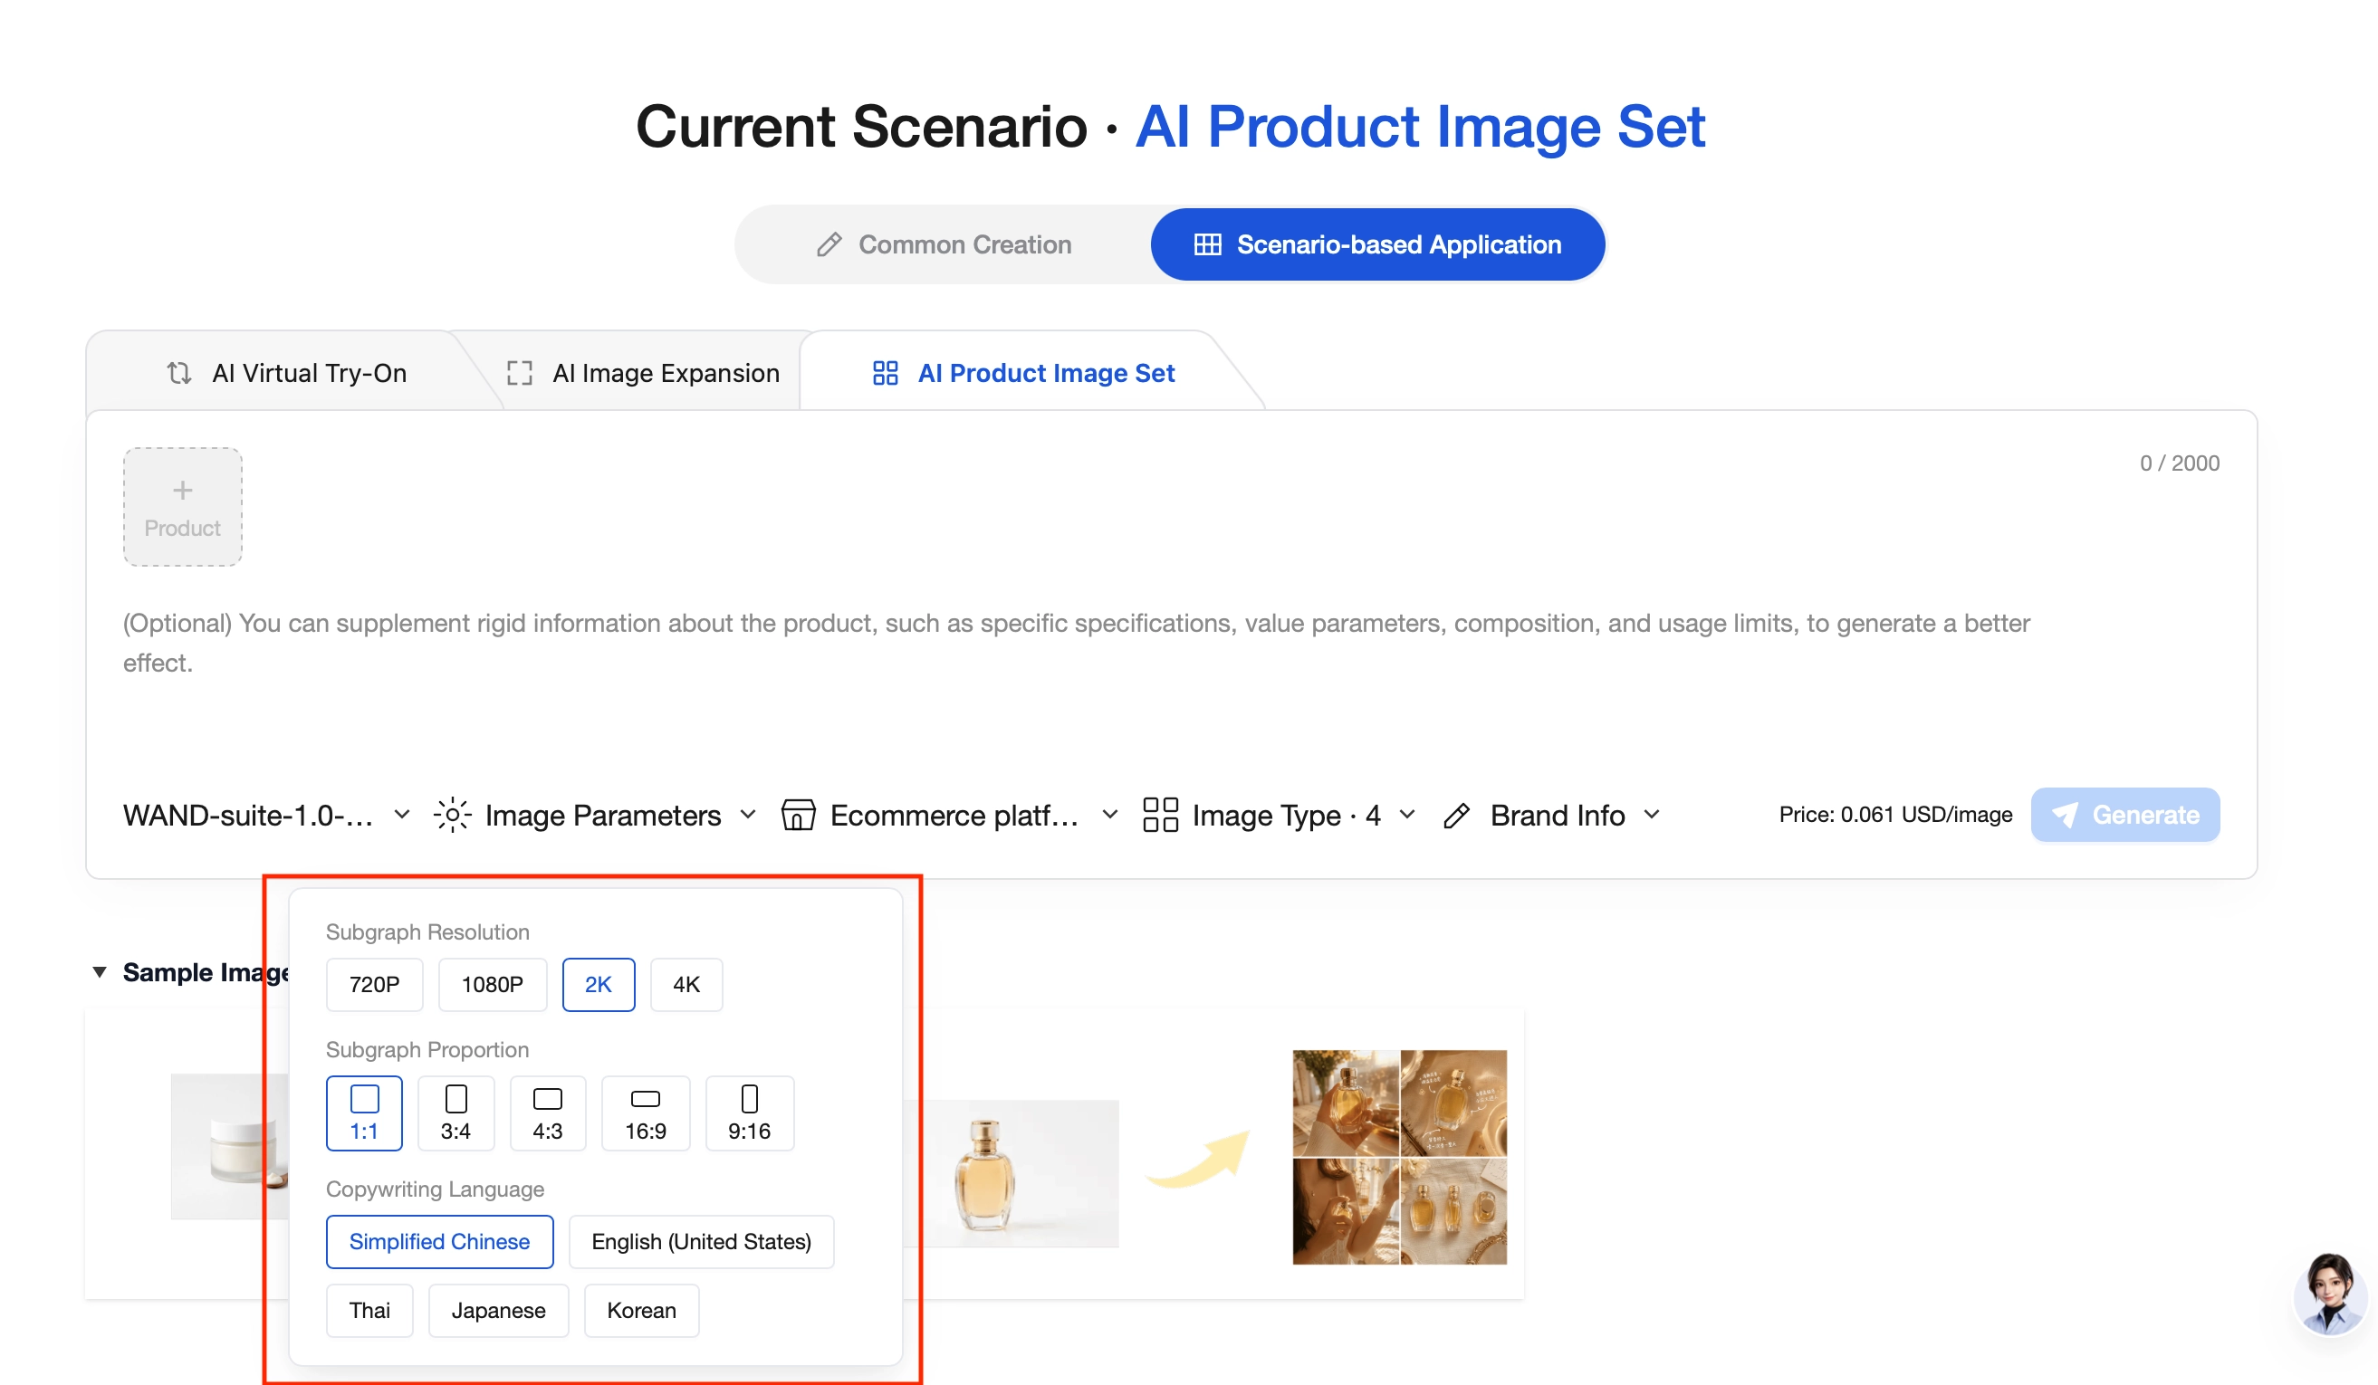The width and height of the screenshot is (2378, 1385).
Task: Click the Brand Info pencil icon
Action: coord(1456,817)
